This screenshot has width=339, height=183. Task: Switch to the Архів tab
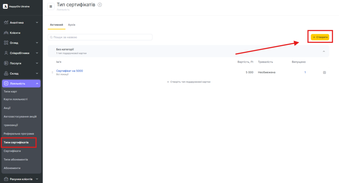tap(72, 25)
